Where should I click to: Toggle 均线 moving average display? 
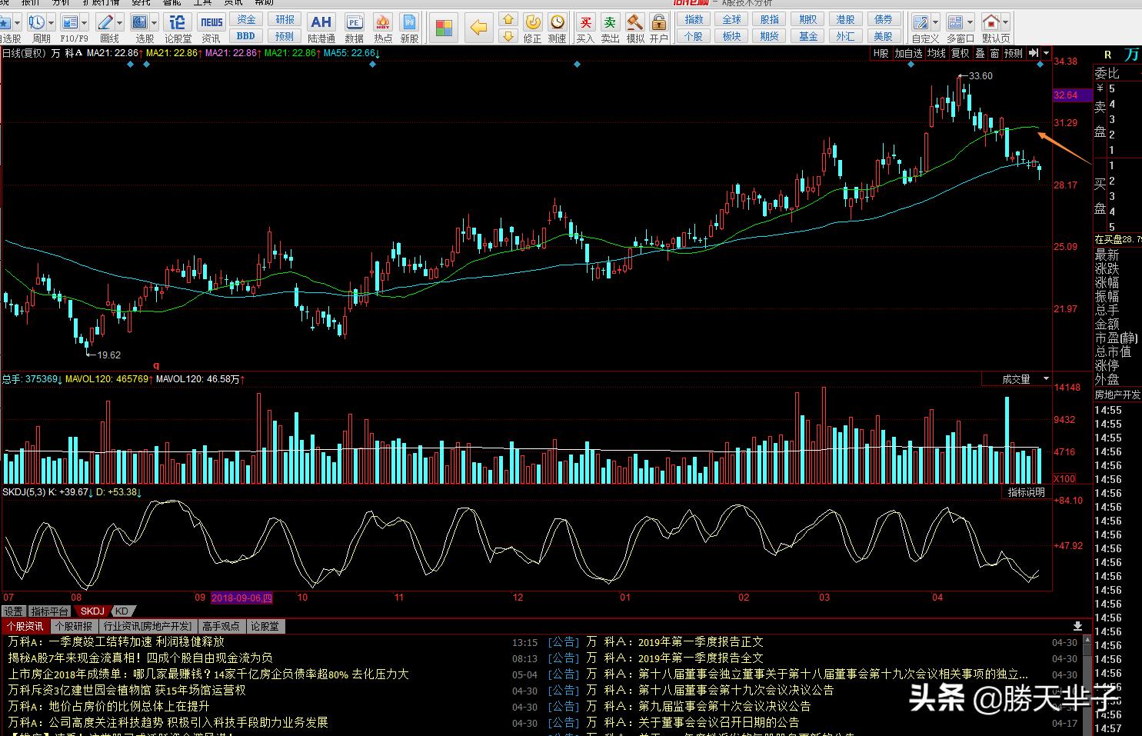pos(936,53)
